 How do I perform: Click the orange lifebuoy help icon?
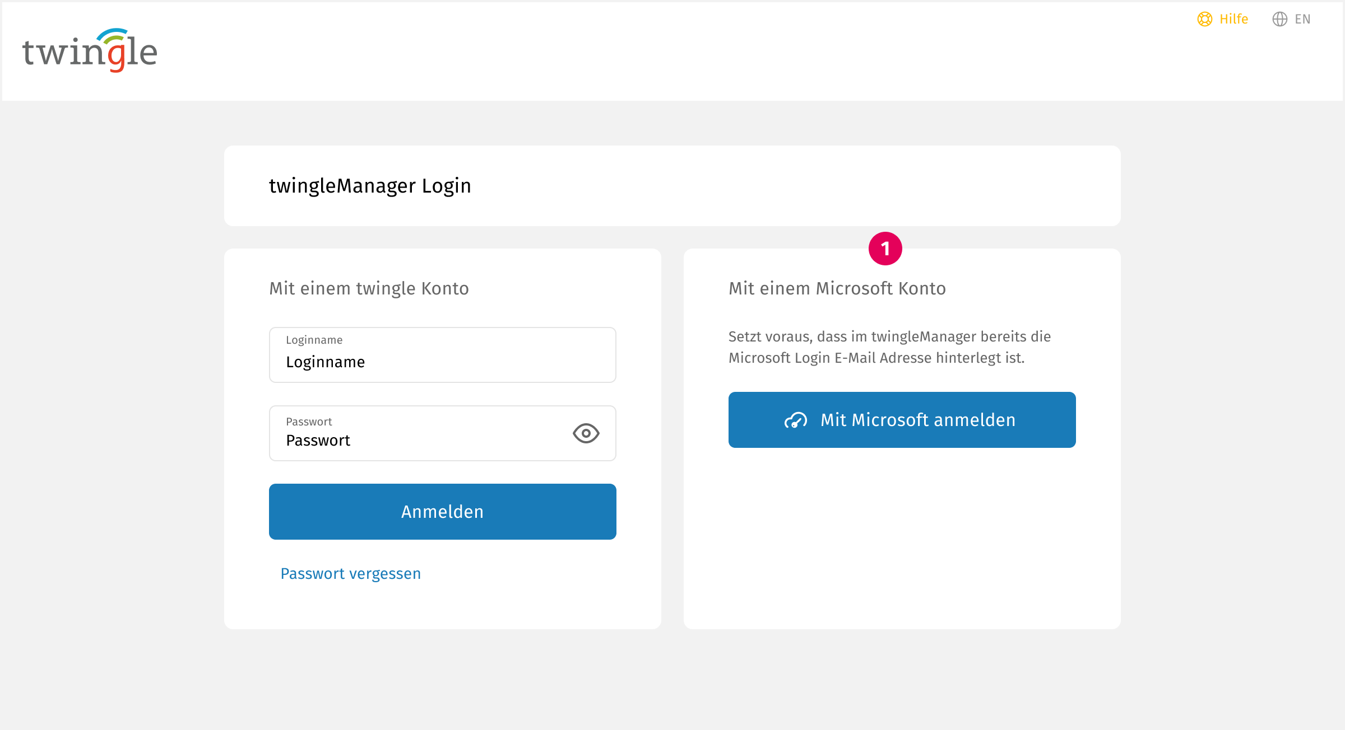coord(1204,19)
